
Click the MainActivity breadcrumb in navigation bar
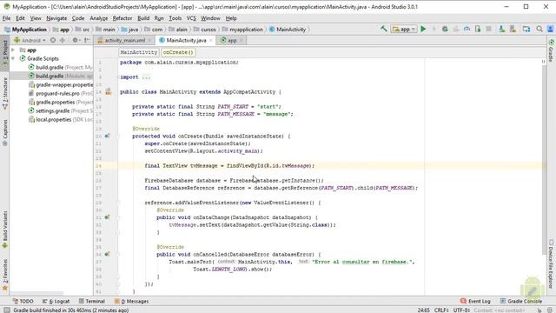pos(288,30)
